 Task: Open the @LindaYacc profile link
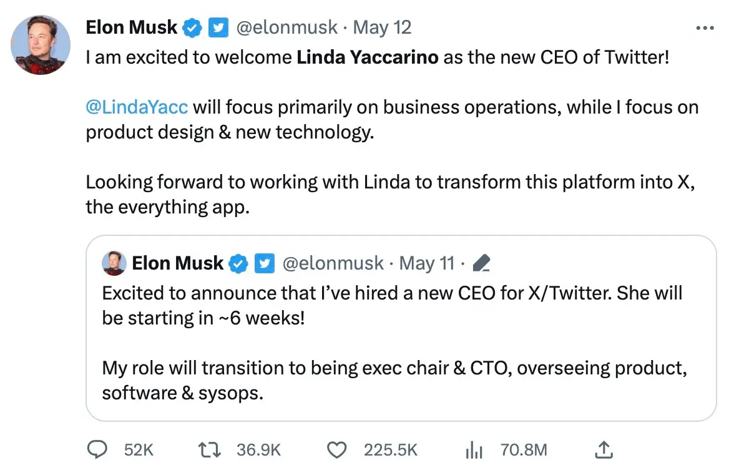click(137, 107)
